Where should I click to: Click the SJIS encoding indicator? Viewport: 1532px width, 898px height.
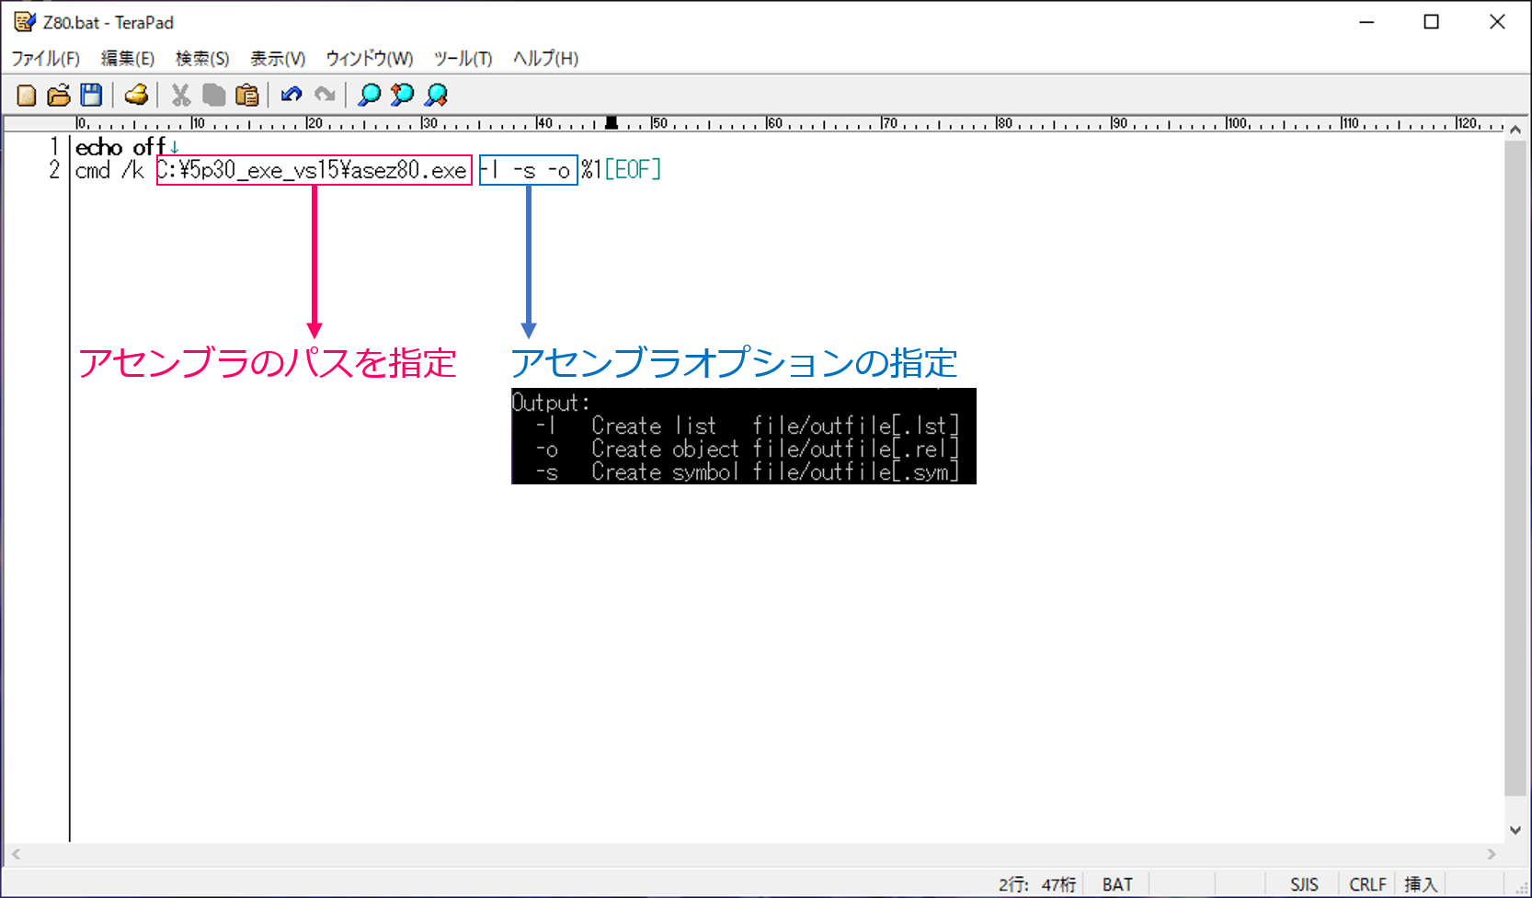click(x=1305, y=883)
